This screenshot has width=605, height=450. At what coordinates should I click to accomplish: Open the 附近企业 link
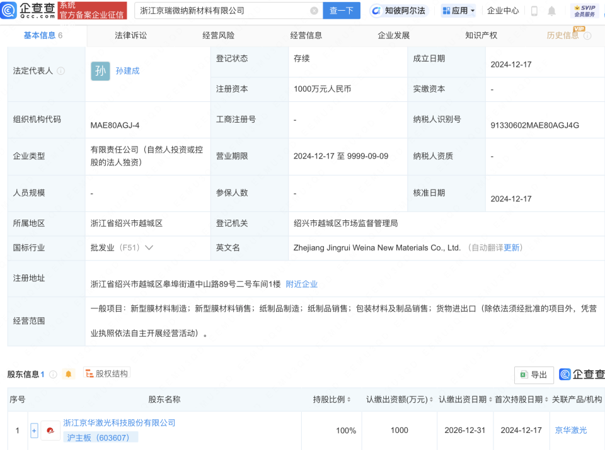pyautogui.click(x=301, y=284)
